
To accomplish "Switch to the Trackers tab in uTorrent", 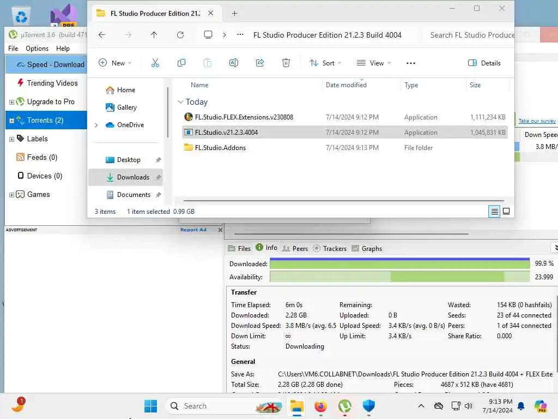I will [330, 248].
